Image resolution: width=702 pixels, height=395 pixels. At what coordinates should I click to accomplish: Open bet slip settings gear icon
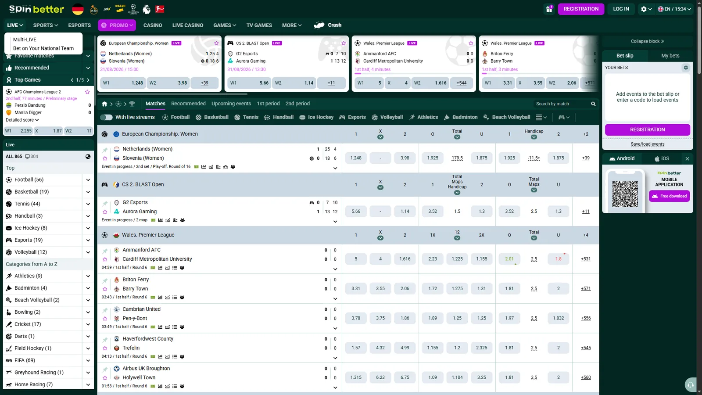(x=686, y=68)
